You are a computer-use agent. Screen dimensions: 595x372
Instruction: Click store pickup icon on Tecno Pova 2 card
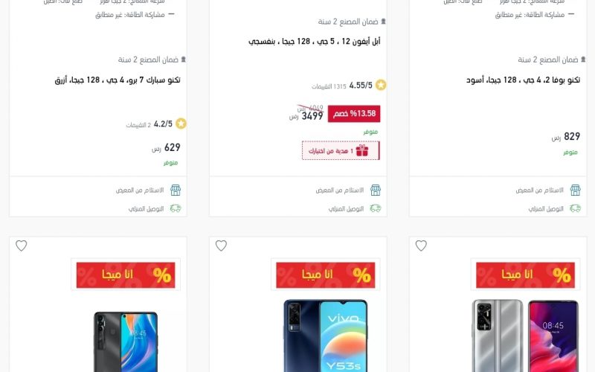coord(575,190)
